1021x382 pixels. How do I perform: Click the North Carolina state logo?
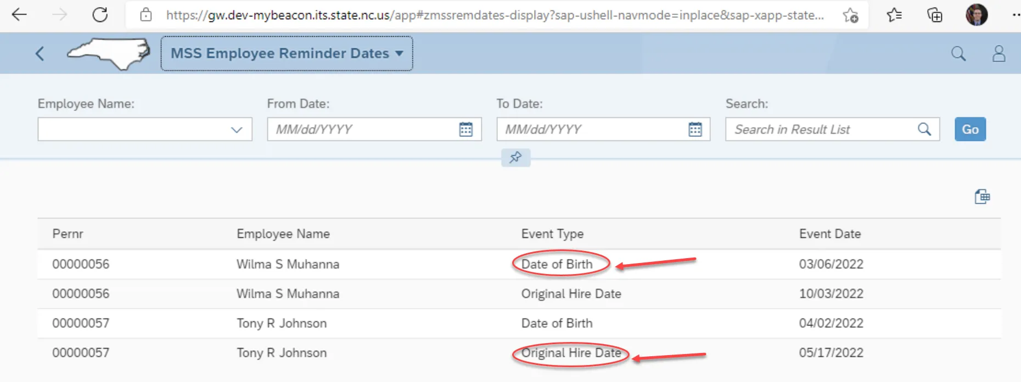pyautogui.click(x=109, y=54)
